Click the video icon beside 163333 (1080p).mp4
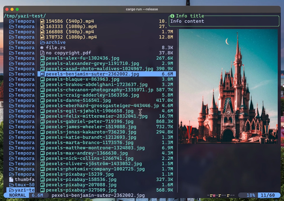The width and height of the screenshot is (284, 201). point(42,27)
